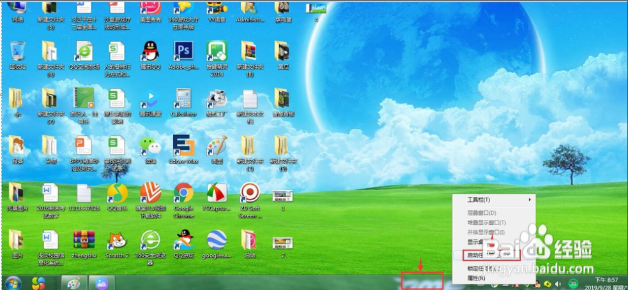This screenshot has height=290, width=628.
Task: Select image thumbnail named 2
Action: pyautogui.click(x=283, y=247)
